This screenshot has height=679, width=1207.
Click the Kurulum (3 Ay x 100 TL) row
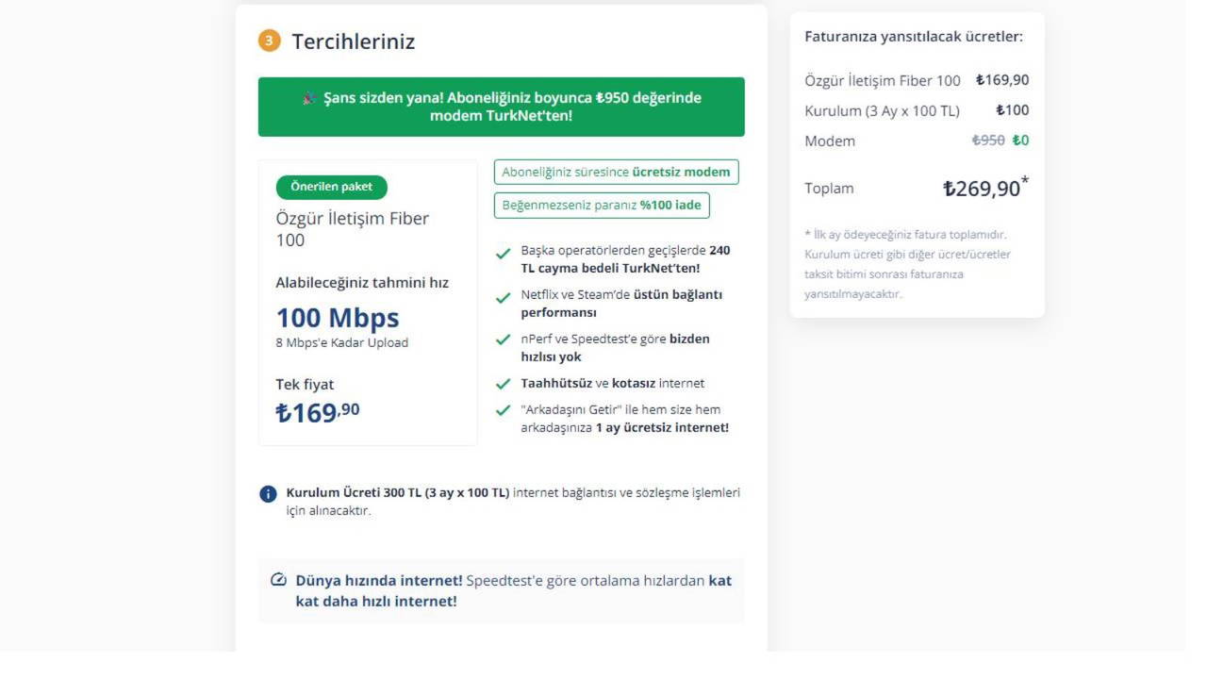[x=916, y=110]
